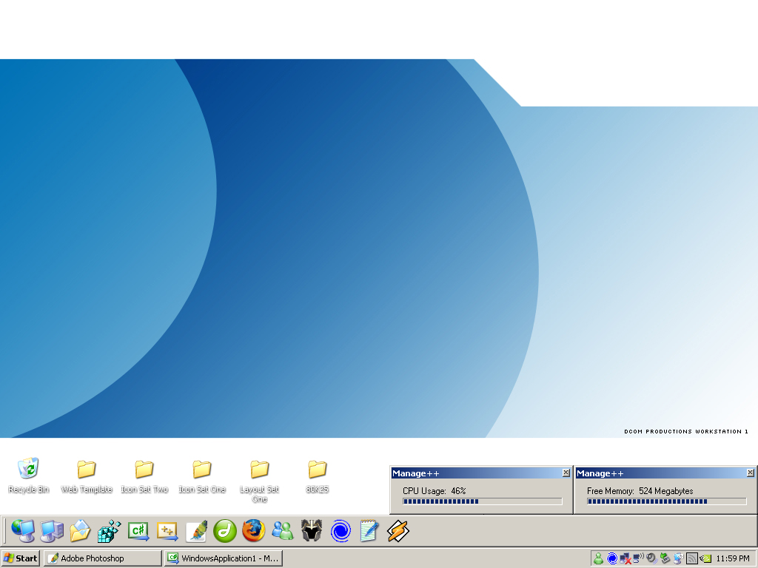Switch to Adobe Photoshop in the taskbar
The width and height of the screenshot is (758, 568).
coord(102,558)
